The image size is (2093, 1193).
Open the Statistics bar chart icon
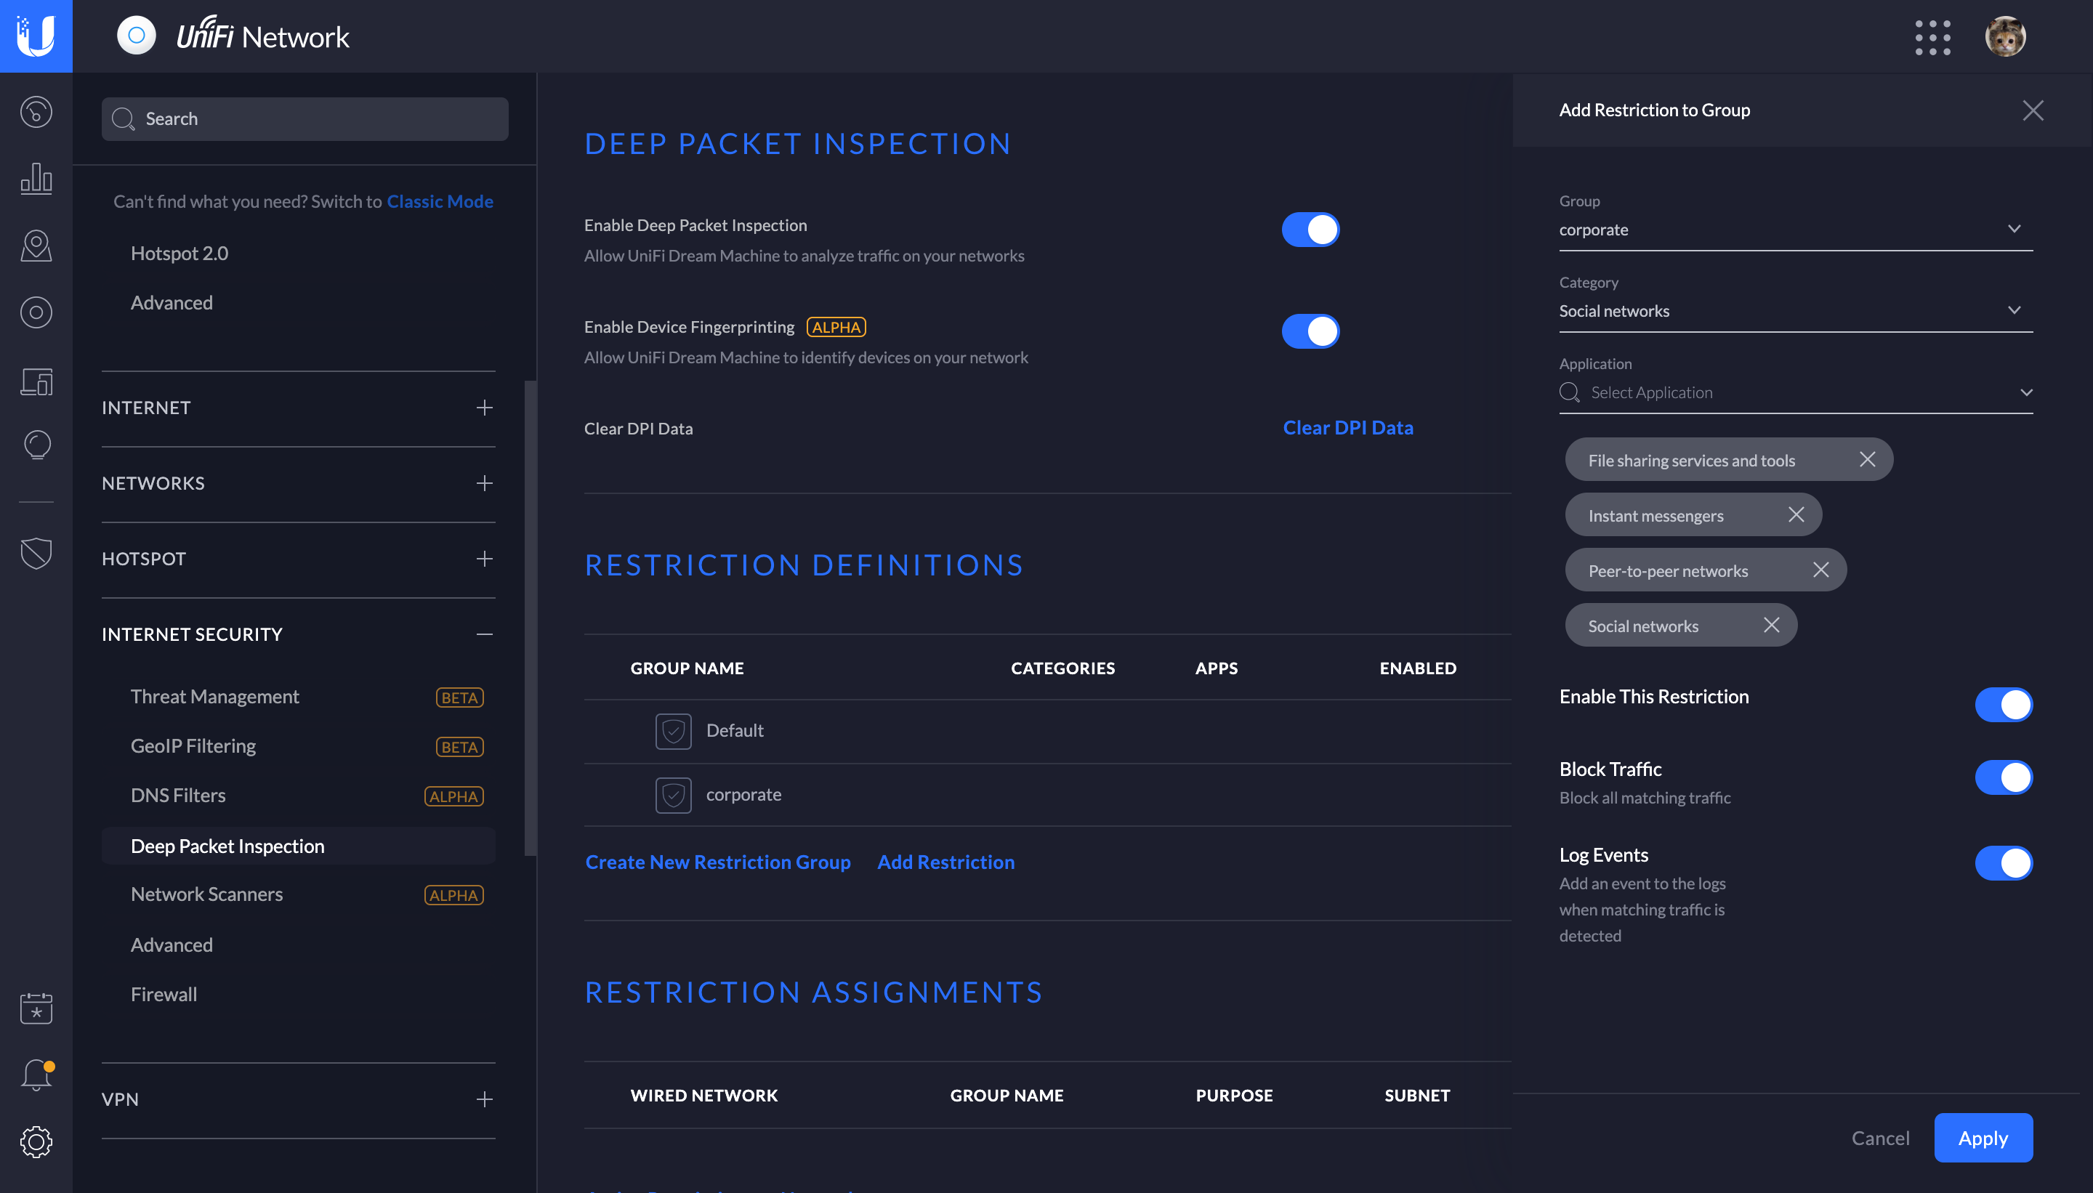36,178
